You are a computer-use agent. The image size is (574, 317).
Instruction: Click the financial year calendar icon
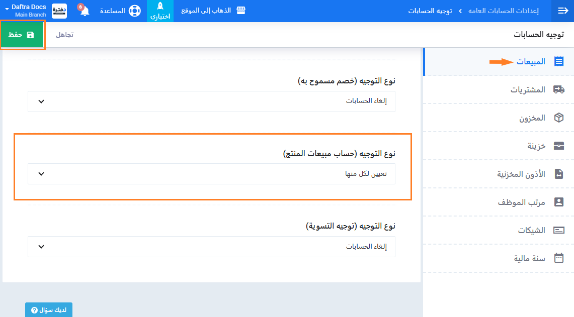tap(558, 258)
